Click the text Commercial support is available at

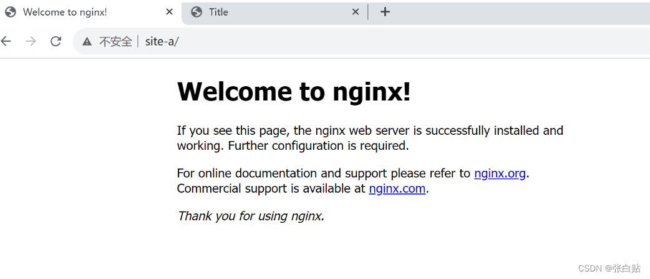tap(271, 188)
